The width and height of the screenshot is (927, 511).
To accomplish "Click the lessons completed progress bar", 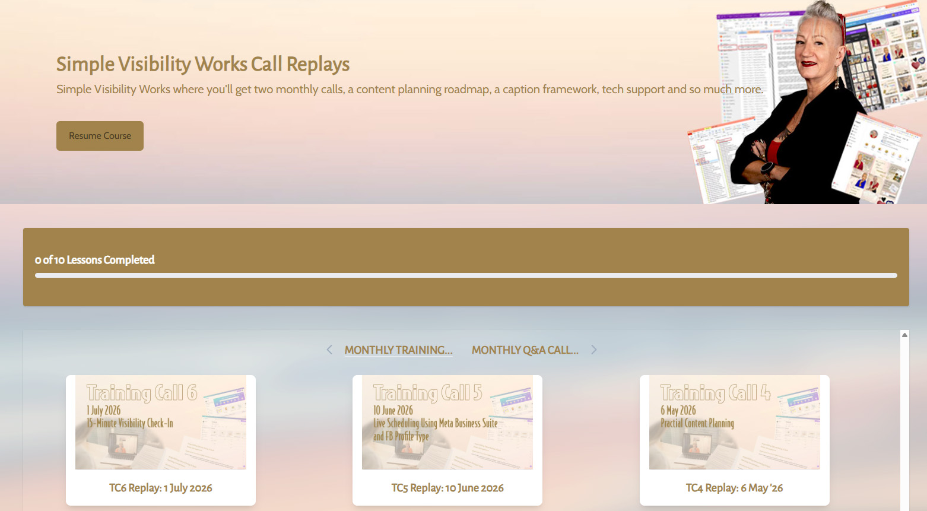I will click(x=466, y=275).
